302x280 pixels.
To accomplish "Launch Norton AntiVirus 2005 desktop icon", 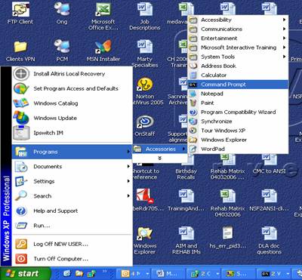I will pos(145,91).
